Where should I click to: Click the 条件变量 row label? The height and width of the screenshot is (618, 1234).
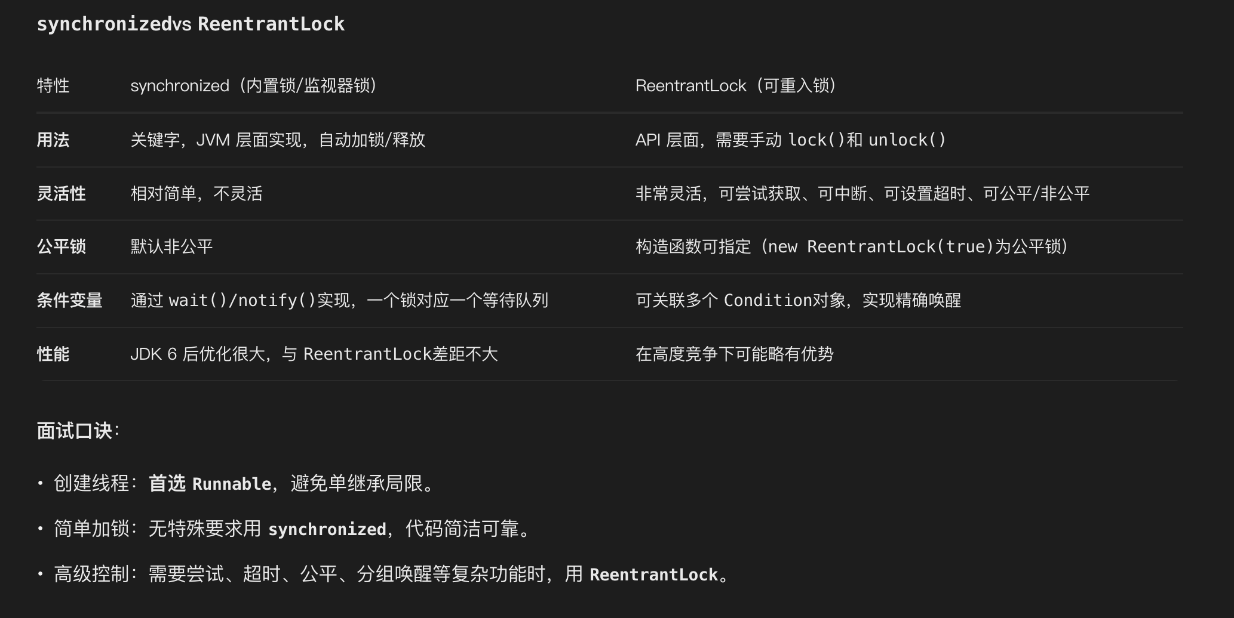(x=70, y=301)
